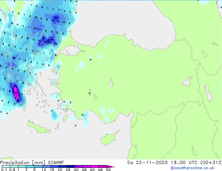
Task: Select the 35 to 40 mm legend swatch
Action: 86,166
